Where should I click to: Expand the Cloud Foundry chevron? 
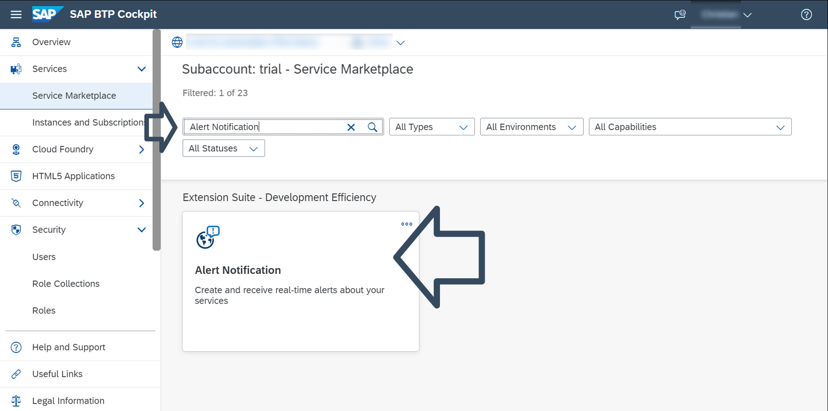coord(141,149)
